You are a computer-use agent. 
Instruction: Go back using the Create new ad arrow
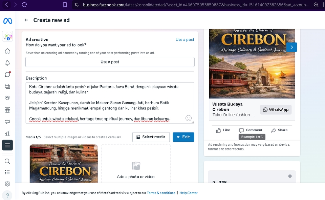(26, 20)
